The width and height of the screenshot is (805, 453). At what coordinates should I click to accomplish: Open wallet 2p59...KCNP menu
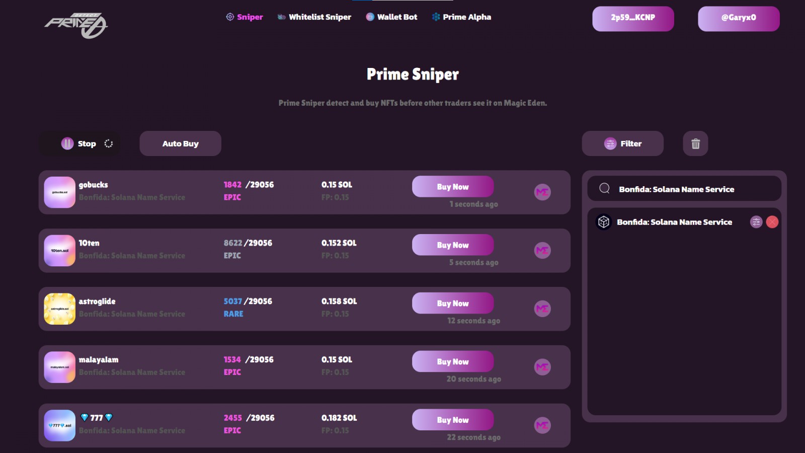pyautogui.click(x=633, y=19)
